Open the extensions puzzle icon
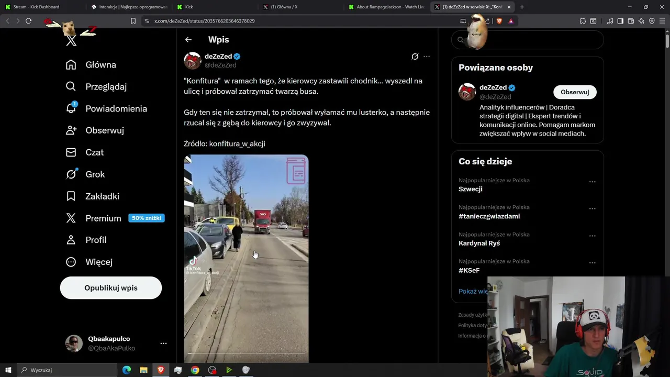670x377 pixels. (x=583, y=21)
